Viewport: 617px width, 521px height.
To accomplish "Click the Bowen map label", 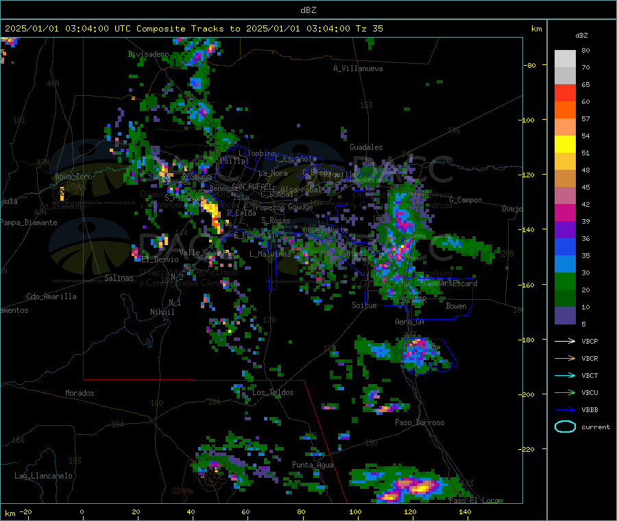I will click(x=456, y=306).
